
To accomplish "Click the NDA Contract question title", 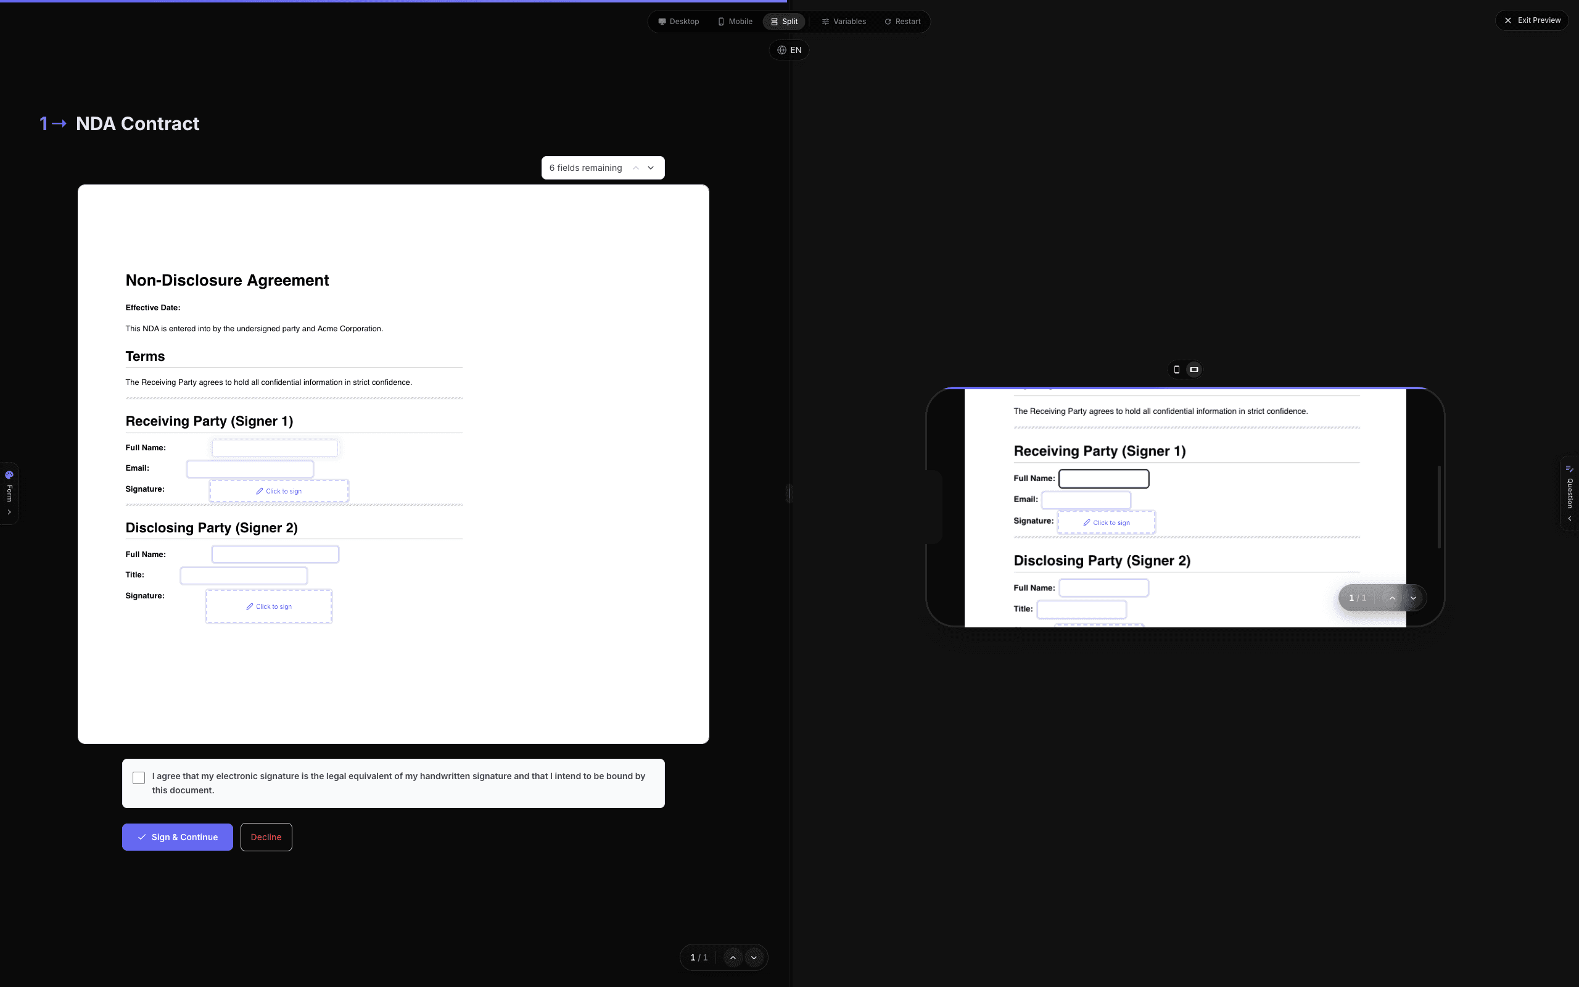I will 138,123.
